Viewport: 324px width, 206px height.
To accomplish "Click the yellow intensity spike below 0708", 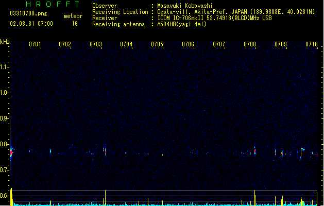I will tap(255, 198).
